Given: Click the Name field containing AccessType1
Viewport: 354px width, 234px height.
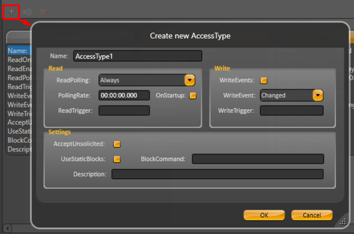Looking at the screenshot, I should 138,56.
